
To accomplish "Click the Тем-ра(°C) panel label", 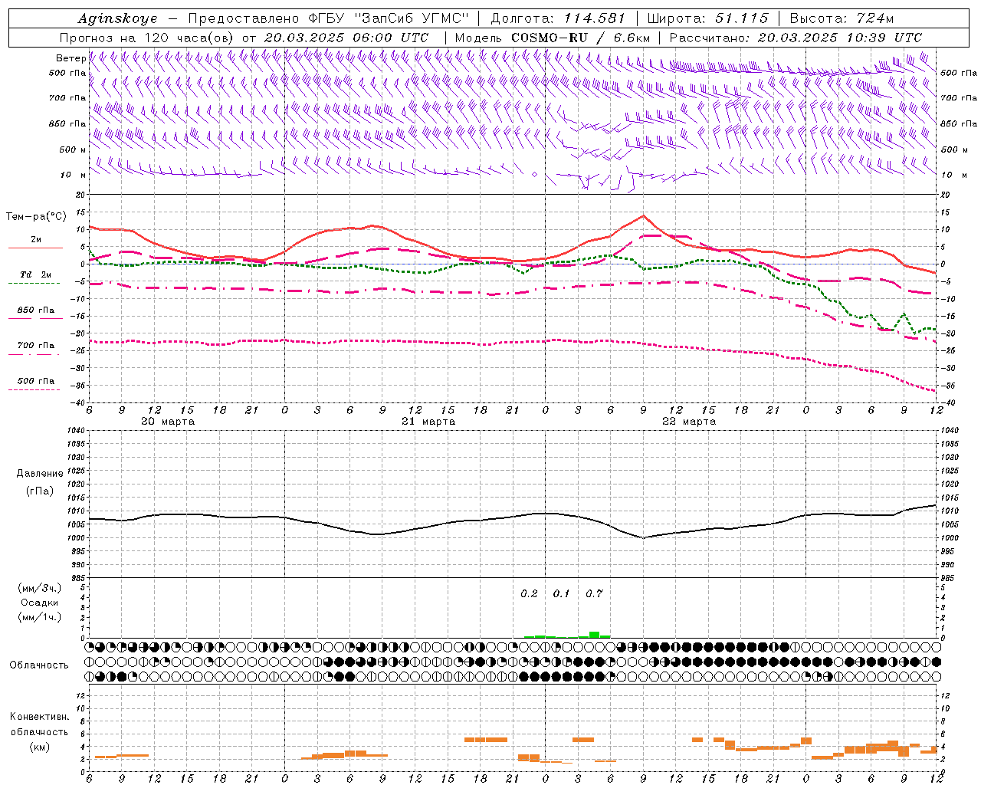I will pos(36,217).
